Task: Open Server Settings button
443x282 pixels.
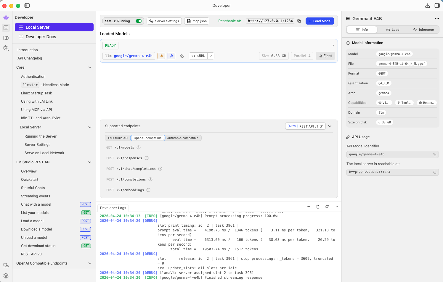Action: 164,21
